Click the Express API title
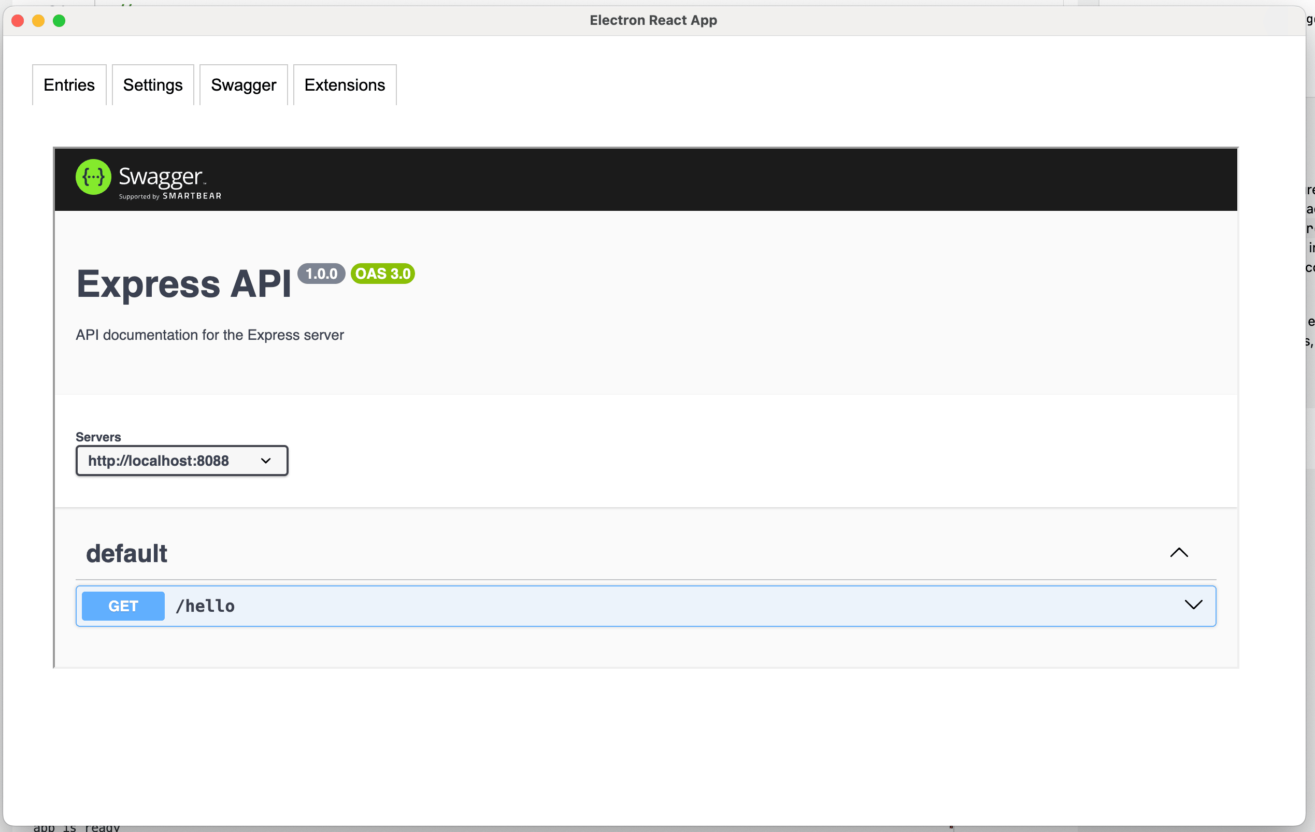This screenshot has width=1315, height=832. [x=184, y=284]
